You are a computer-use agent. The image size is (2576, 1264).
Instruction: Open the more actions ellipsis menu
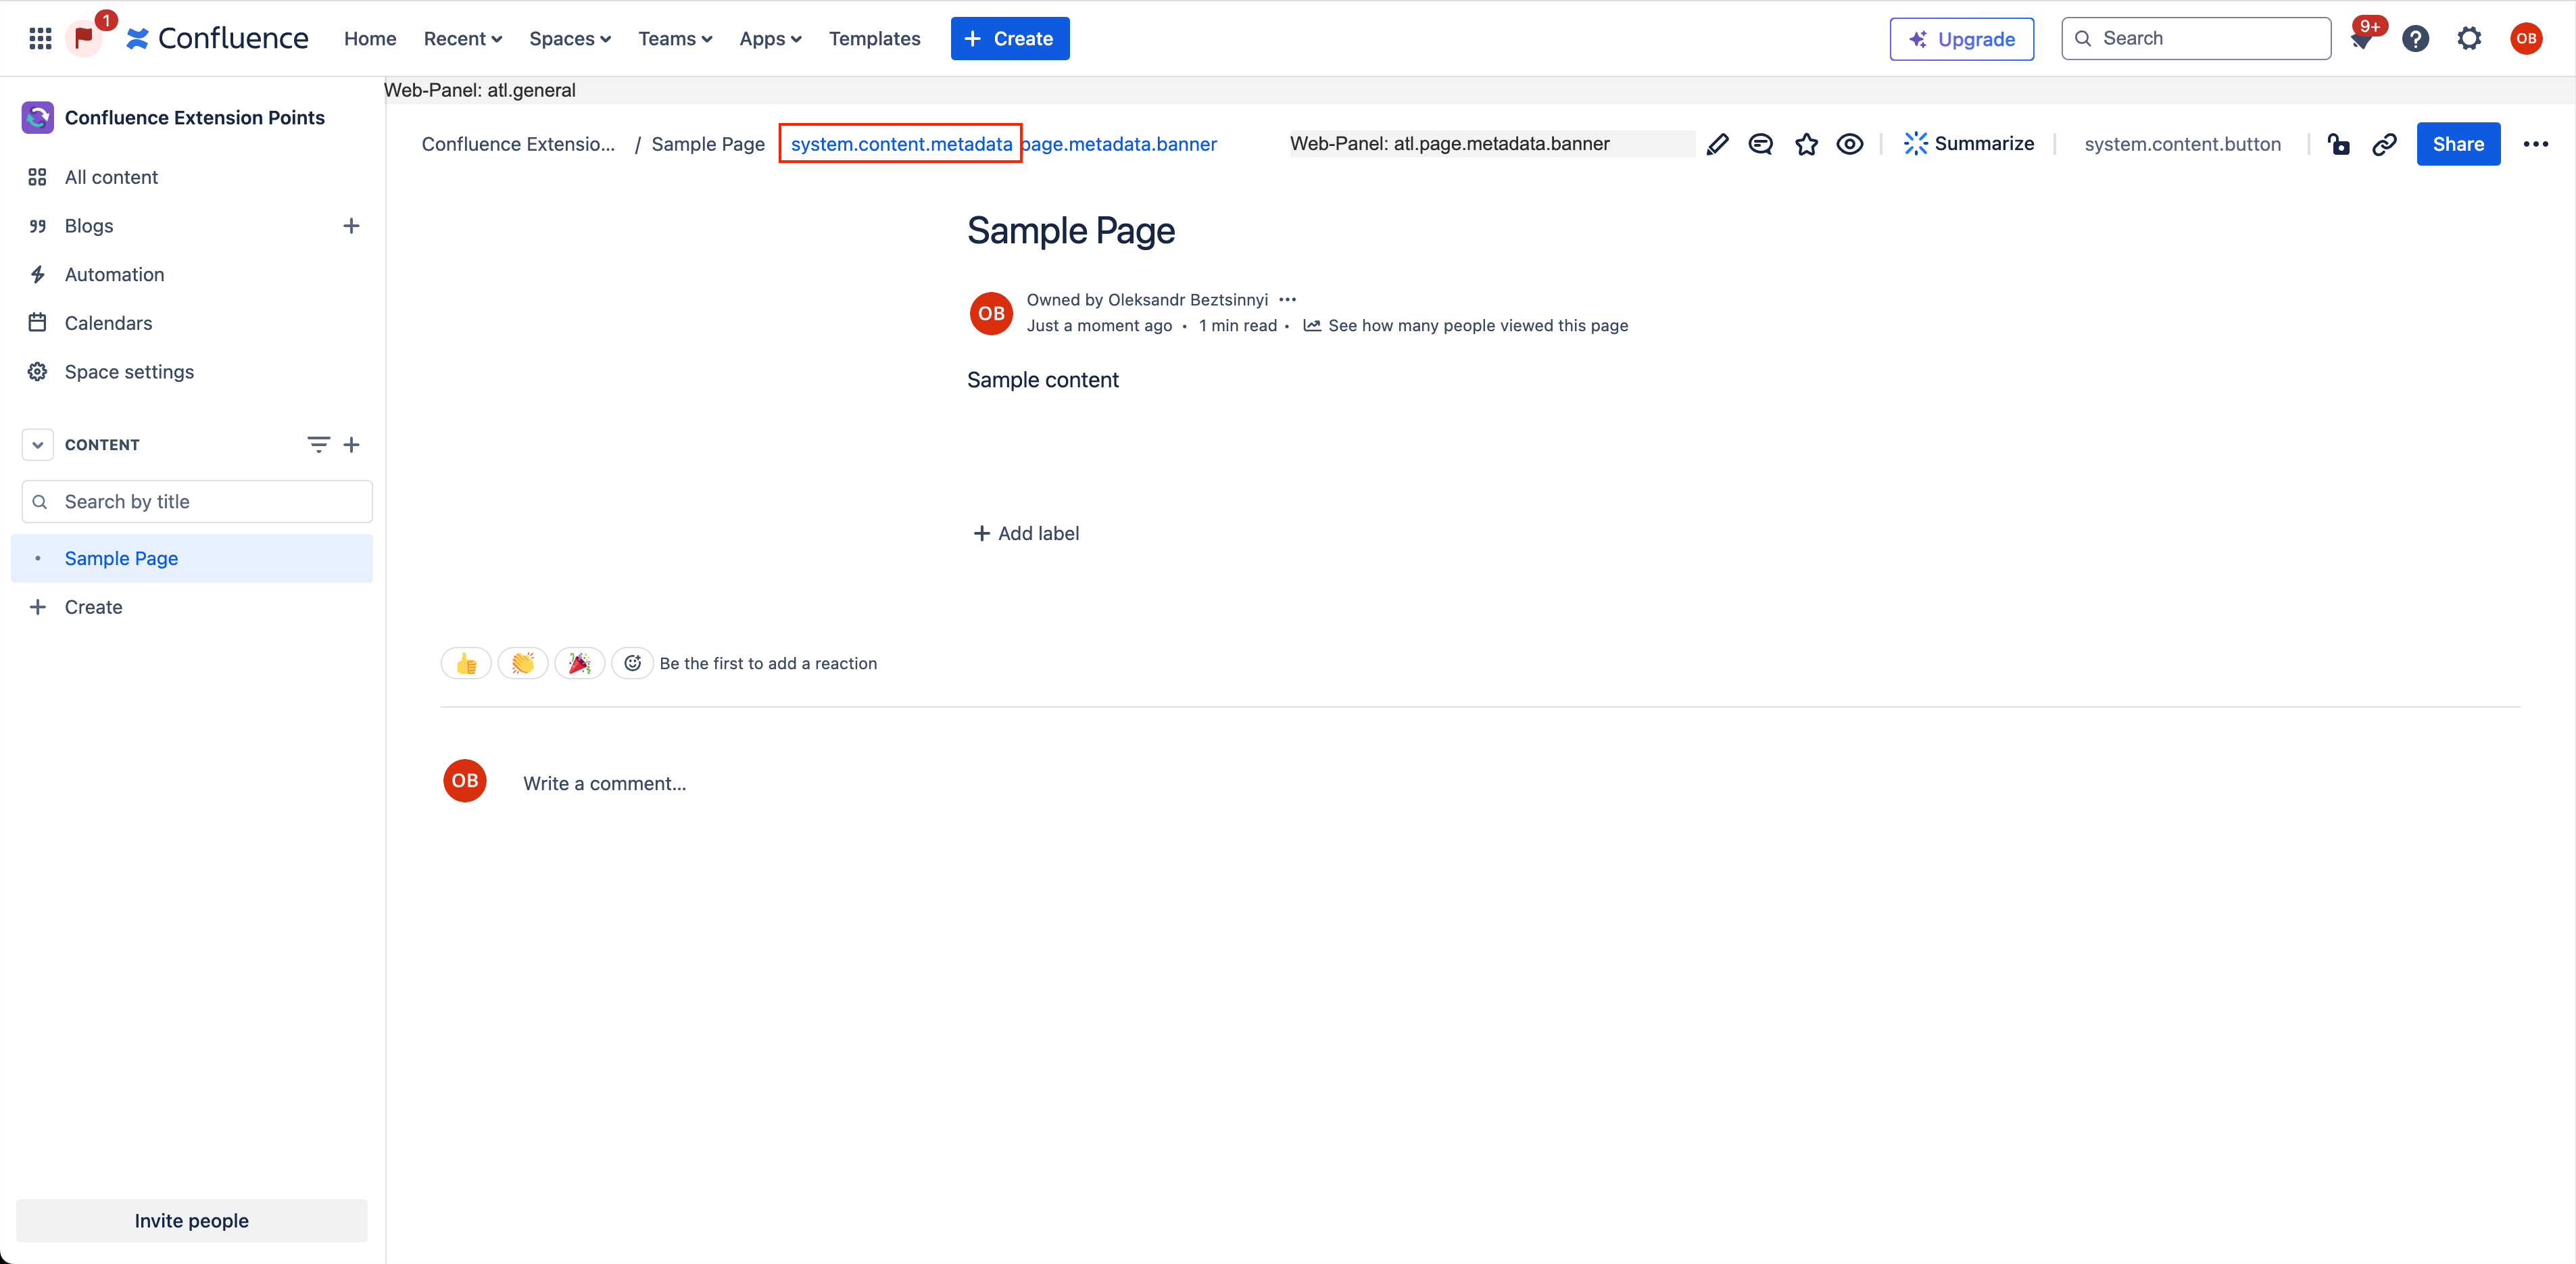click(2536, 144)
